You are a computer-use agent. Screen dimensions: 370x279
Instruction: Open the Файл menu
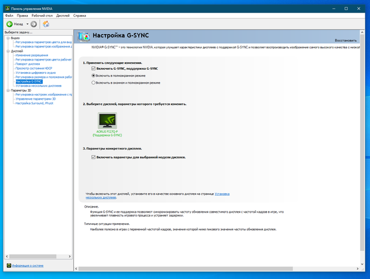coord(9,16)
